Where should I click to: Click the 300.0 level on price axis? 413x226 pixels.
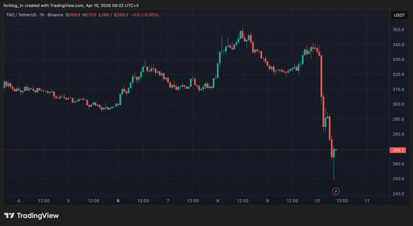click(x=398, y=104)
